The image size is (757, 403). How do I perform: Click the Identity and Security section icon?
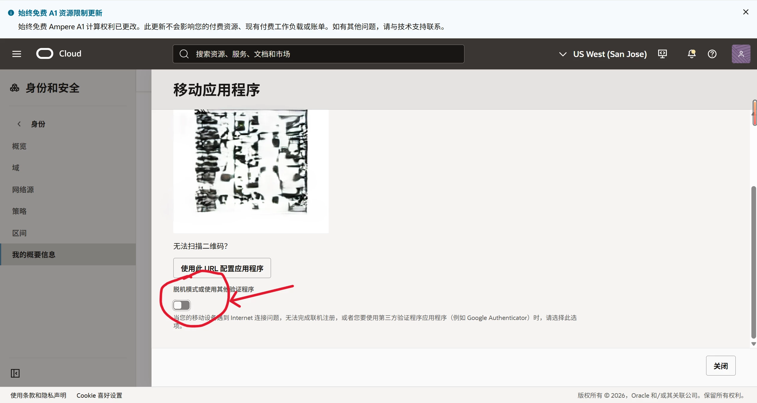click(x=14, y=88)
